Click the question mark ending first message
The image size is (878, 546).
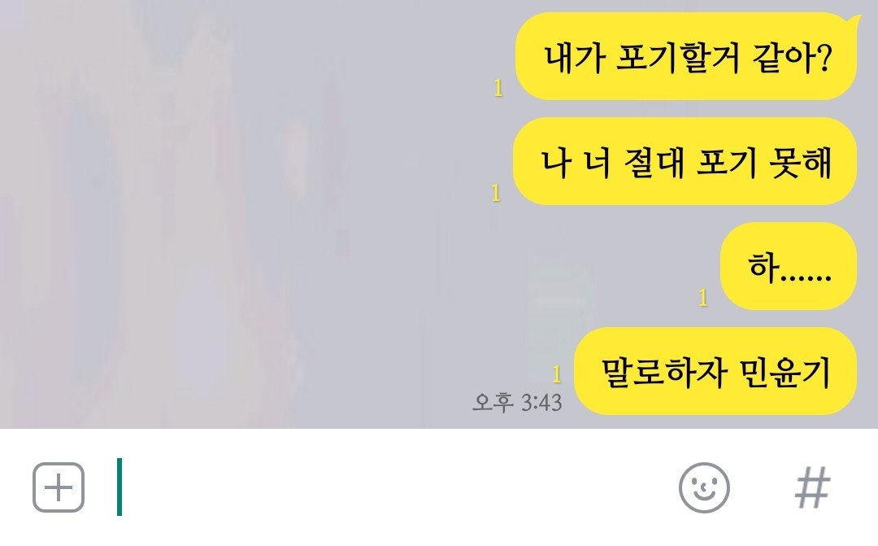[x=824, y=57]
